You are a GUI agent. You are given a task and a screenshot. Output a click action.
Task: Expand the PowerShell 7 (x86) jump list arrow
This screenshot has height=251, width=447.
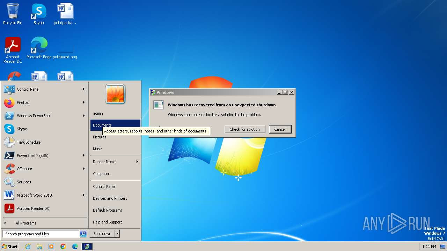(x=84, y=155)
